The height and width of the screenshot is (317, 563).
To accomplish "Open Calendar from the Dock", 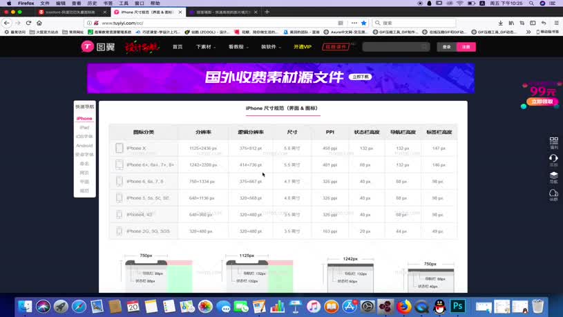I will click(133, 306).
